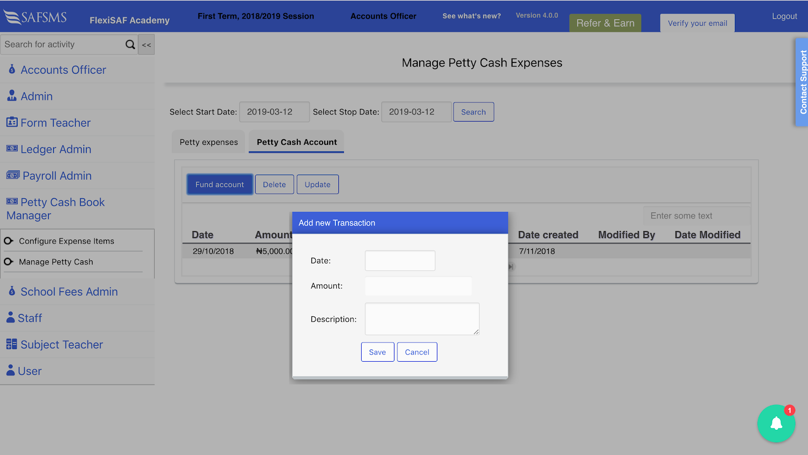Save the new transaction
Image resolution: width=808 pixels, height=455 pixels.
point(377,352)
